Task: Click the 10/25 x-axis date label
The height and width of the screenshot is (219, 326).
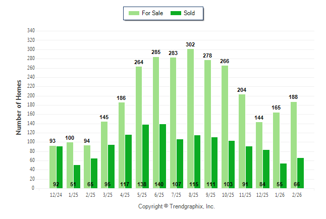Action: pos(228,194)
